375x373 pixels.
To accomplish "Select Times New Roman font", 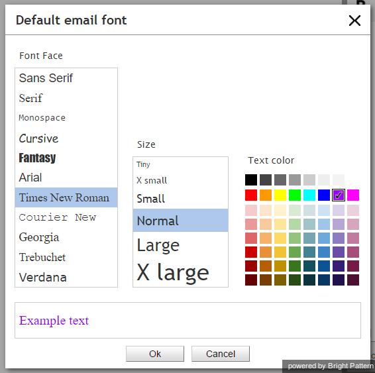I will pos(66,197).
